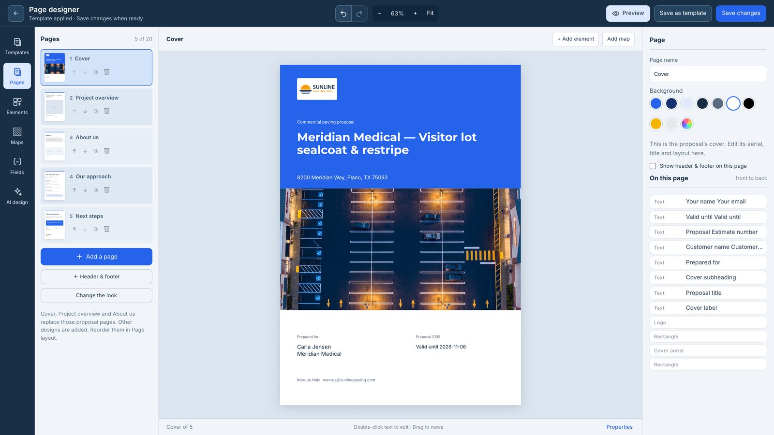Delete the Our approach page

pos(107,190)
